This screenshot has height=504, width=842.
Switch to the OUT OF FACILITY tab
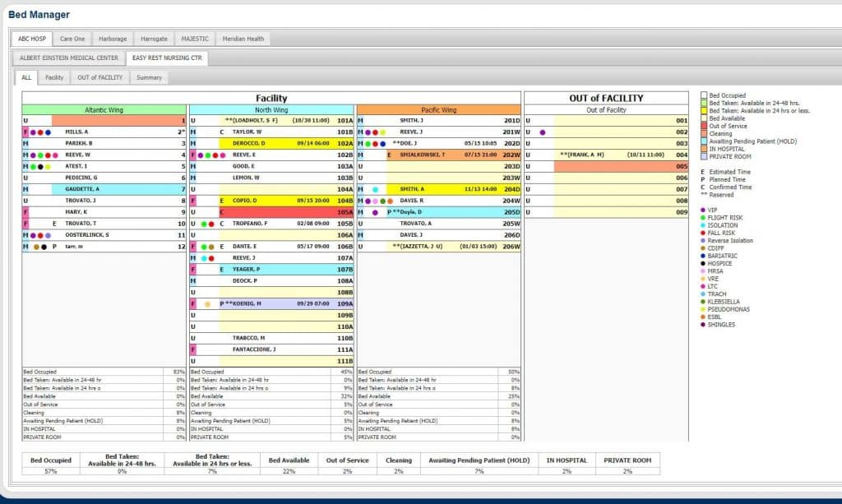99,77
